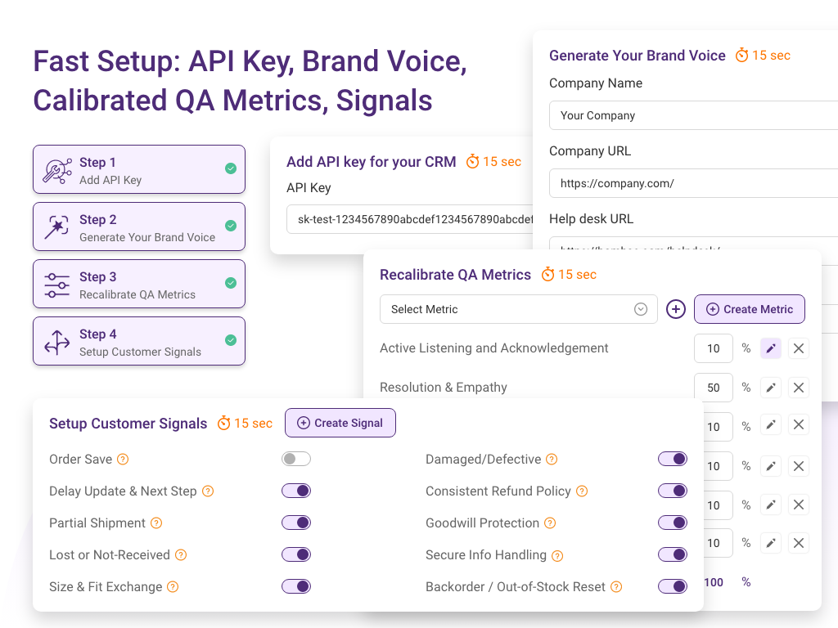The image size is (838, 628).
Task: Click the Active Listening percentage box
Action: (713, 348)
